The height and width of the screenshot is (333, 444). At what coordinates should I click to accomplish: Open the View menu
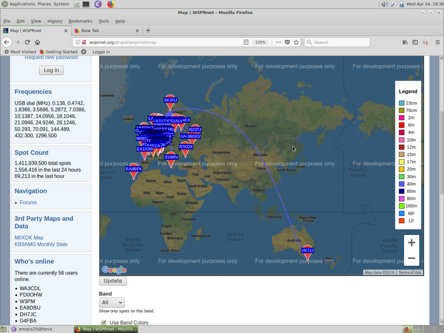click(36, 21)
